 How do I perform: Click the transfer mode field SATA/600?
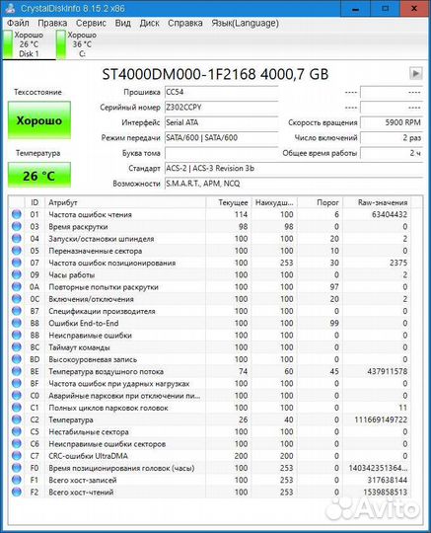(x=222, y=137)
